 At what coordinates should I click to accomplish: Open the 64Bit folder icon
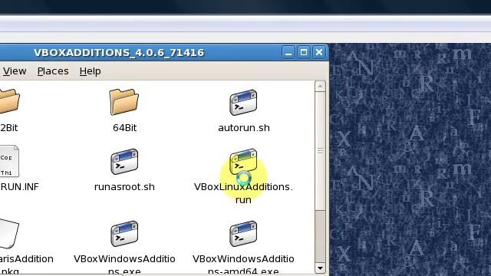pos(124,101)
